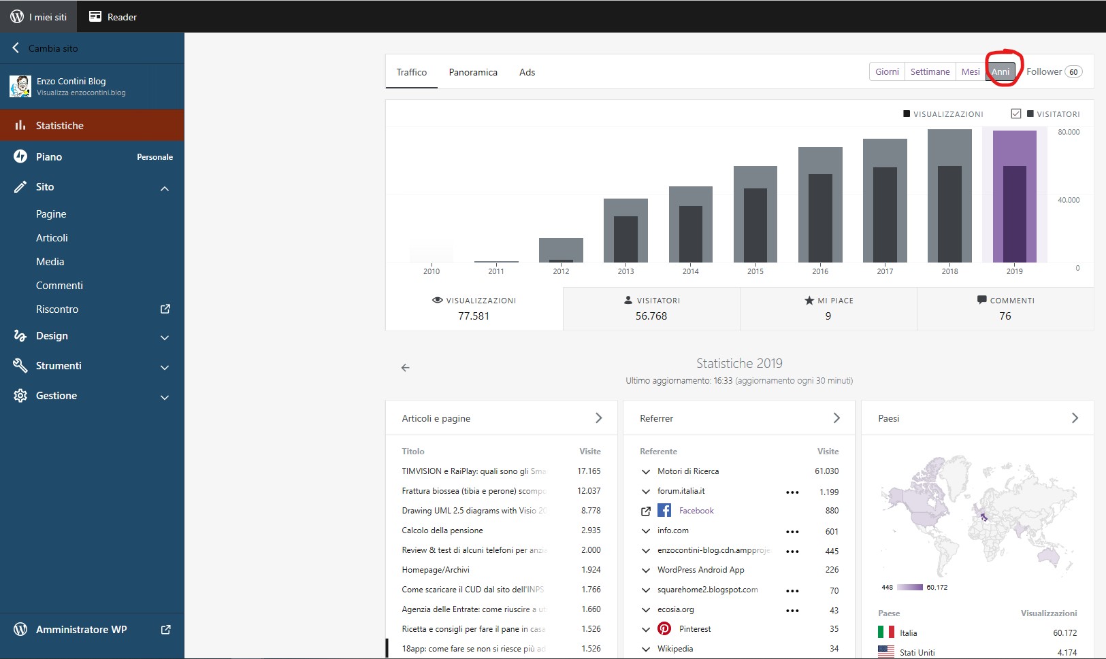The image size is (1106, 659).
Task: Click the back arrow beside Statistiche 2019
Action: (x=406, y=368)
